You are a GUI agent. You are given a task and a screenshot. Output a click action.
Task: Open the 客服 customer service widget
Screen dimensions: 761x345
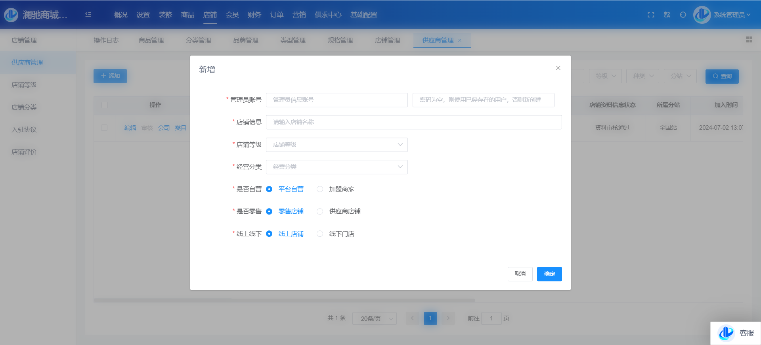coord(736,333)
